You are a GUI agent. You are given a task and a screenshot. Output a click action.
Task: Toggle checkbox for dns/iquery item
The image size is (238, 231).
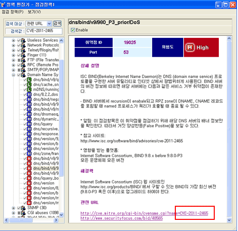(25, 124)
